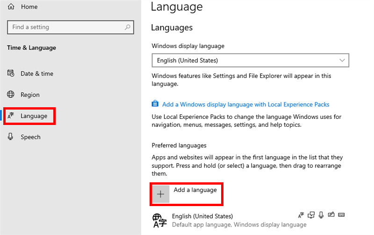Click the plus icon to add language
374x235 pixels.
point(160,194)
